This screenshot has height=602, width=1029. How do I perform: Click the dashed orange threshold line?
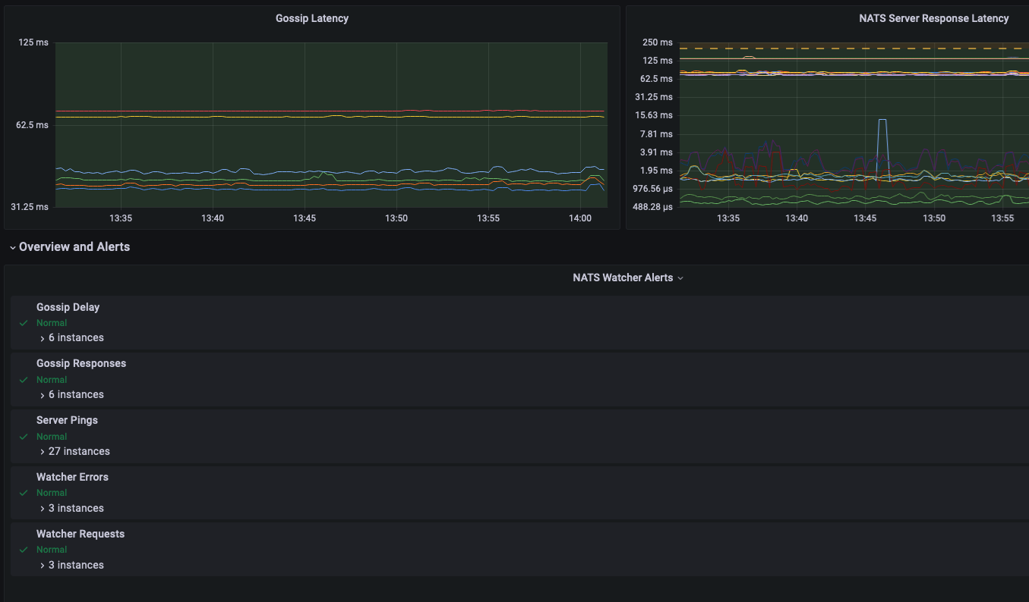click(x=854, y=49)
